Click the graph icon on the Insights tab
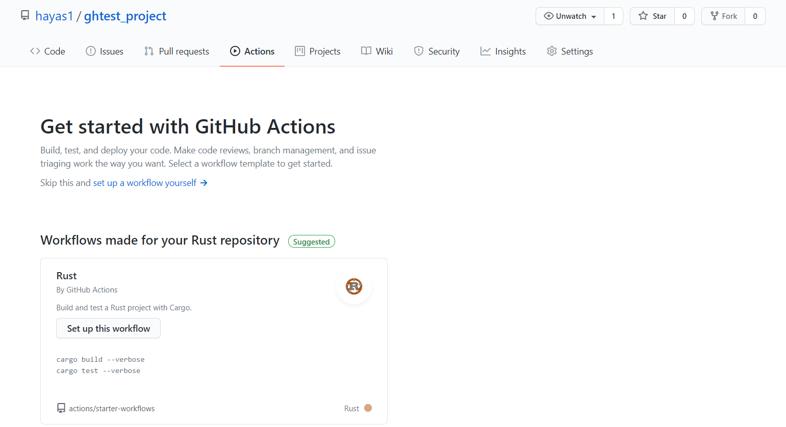Image resolution: width=786 pixels, height=427 pixels. click(x=485, y=51)
